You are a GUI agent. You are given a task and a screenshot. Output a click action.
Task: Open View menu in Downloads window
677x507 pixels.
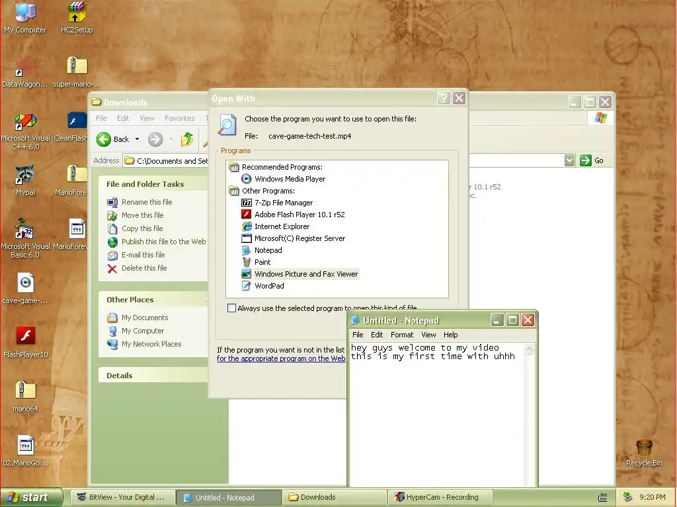pyautogui.click(x=147, y=118)
